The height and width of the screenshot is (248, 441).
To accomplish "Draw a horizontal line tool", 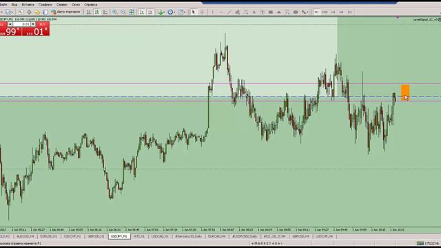I will pyautogui.click(x=221, y=12).
